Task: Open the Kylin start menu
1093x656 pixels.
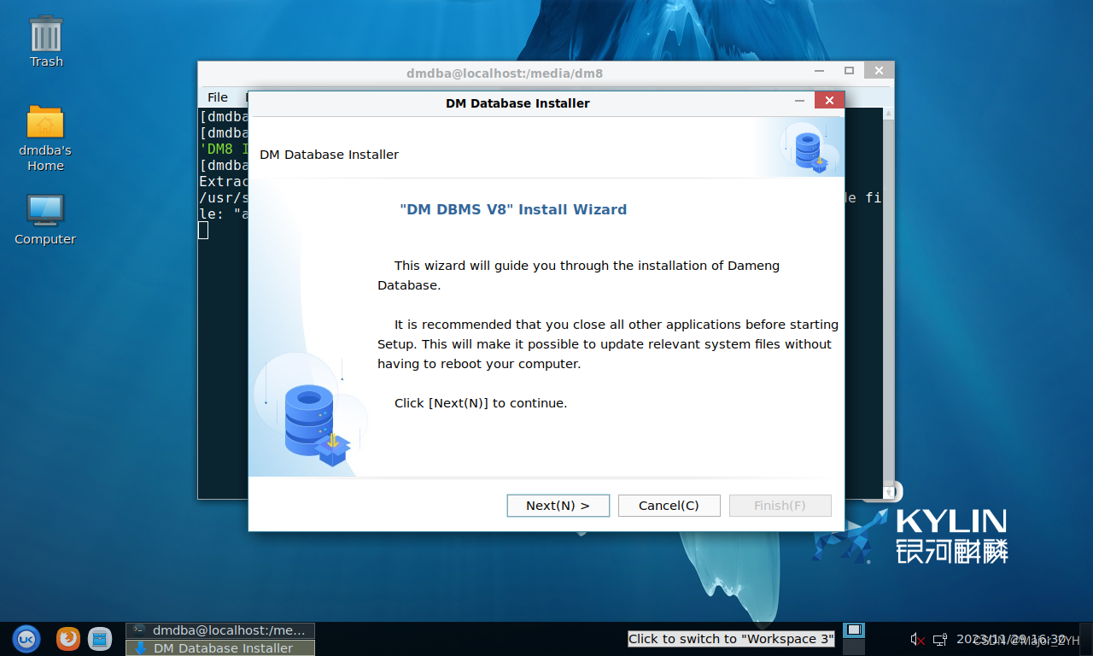Action: (x=26, y=639)
